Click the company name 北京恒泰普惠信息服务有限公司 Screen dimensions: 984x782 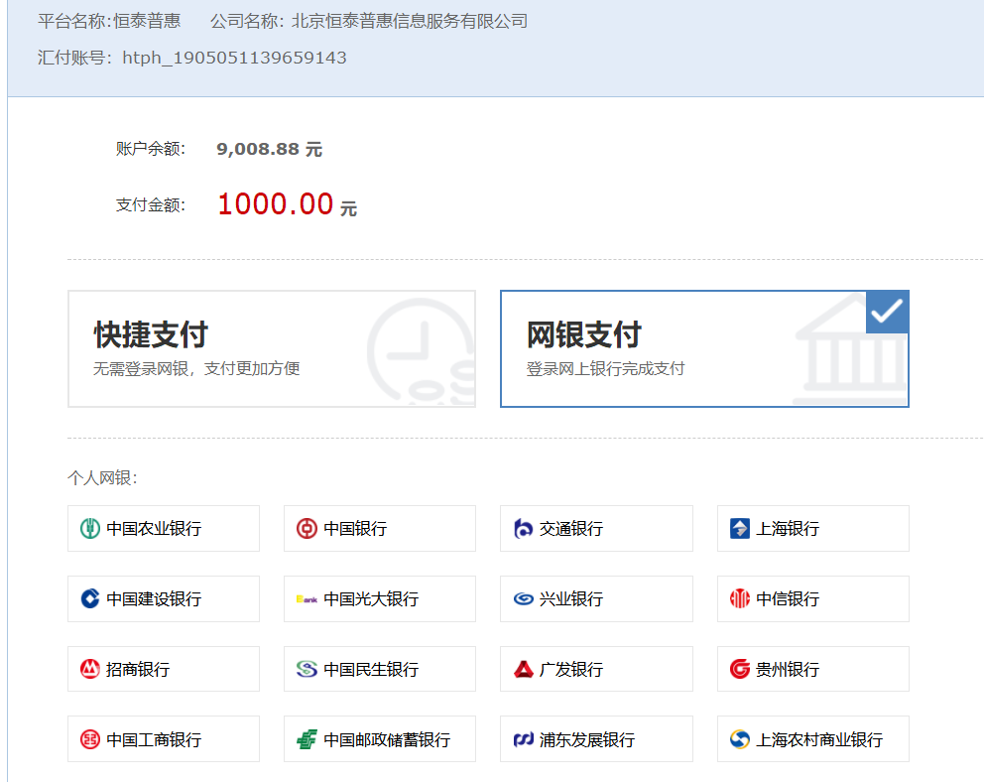click(x=409, y=22)
